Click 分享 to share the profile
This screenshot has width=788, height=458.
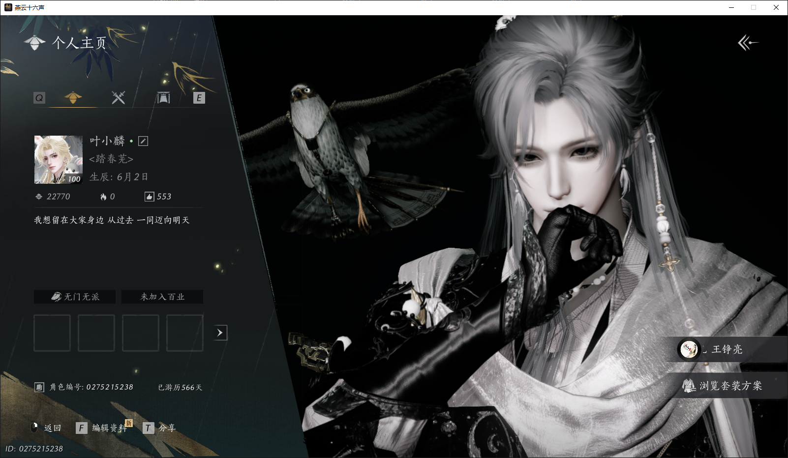point(159,428)
